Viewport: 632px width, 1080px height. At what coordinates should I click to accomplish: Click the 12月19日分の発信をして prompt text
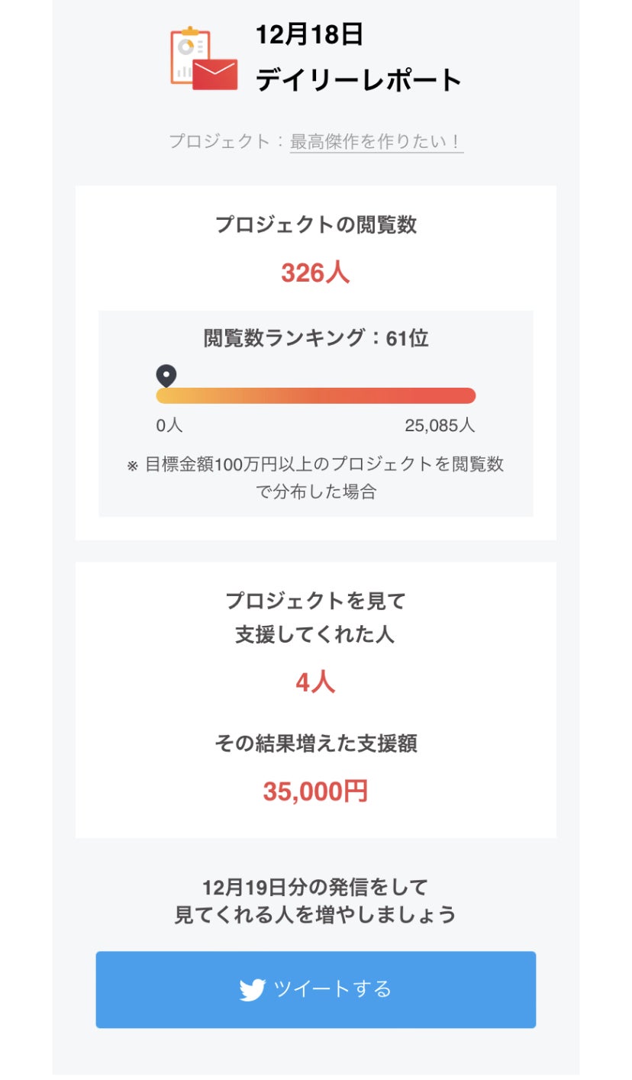click(315, 888)
